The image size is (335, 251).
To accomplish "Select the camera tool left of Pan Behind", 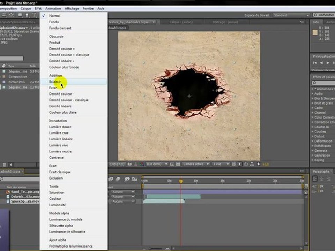I will tap(4, 15).
